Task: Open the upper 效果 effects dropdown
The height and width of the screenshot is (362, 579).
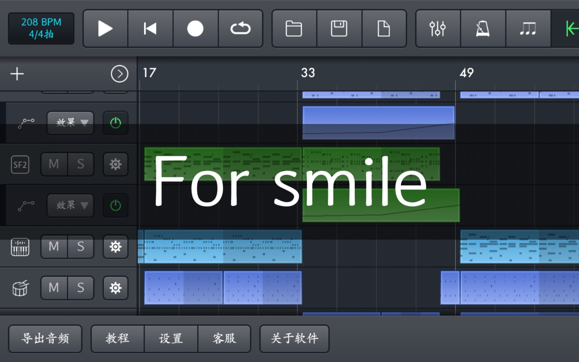Action: point(70,123)
